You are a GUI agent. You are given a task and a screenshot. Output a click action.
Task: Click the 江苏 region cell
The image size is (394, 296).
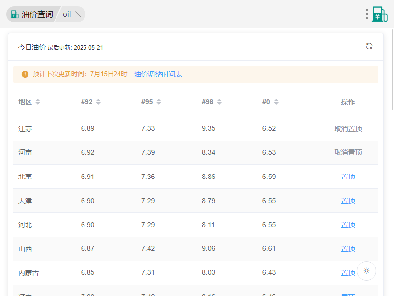click(x=25, y=129)
